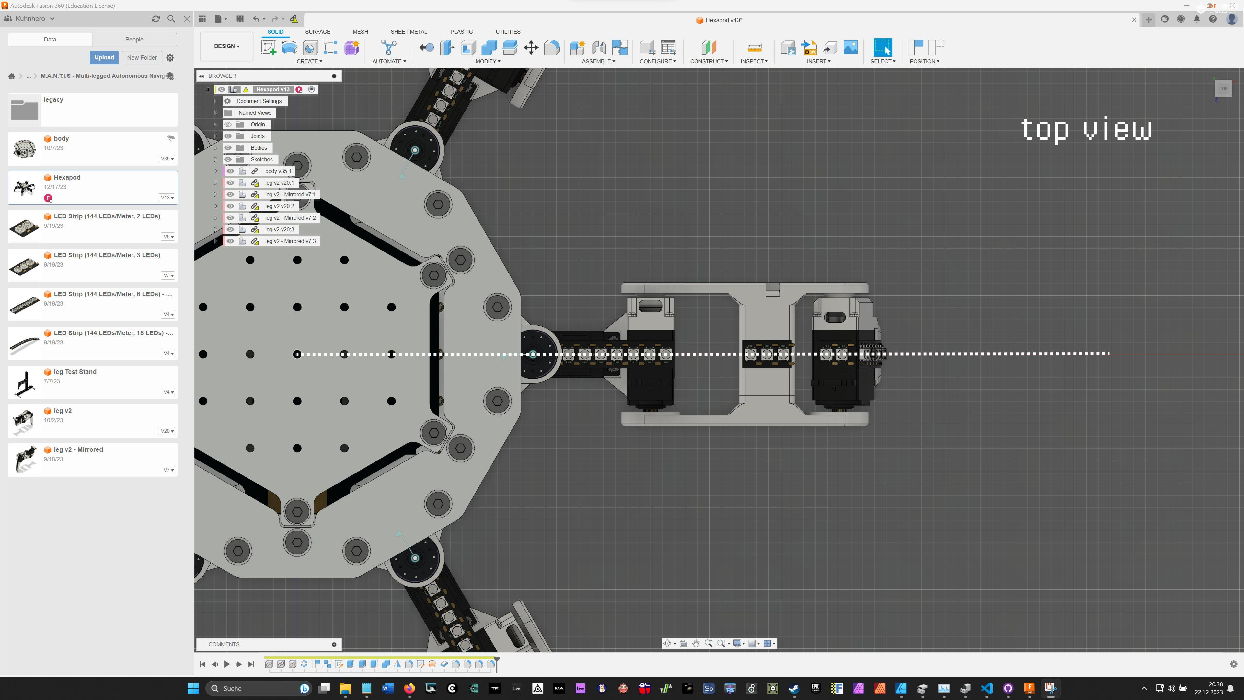Open the INSPECT dropdown menu
The height and width of the screenshot is (700, 1244).
coord(754,61)
